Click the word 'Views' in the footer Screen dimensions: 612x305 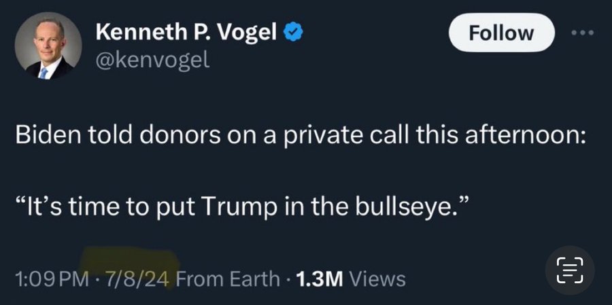378,279
